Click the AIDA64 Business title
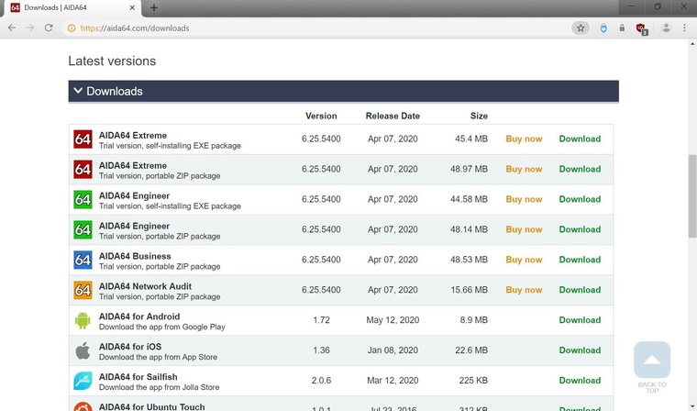 click(x=135, y=256)
